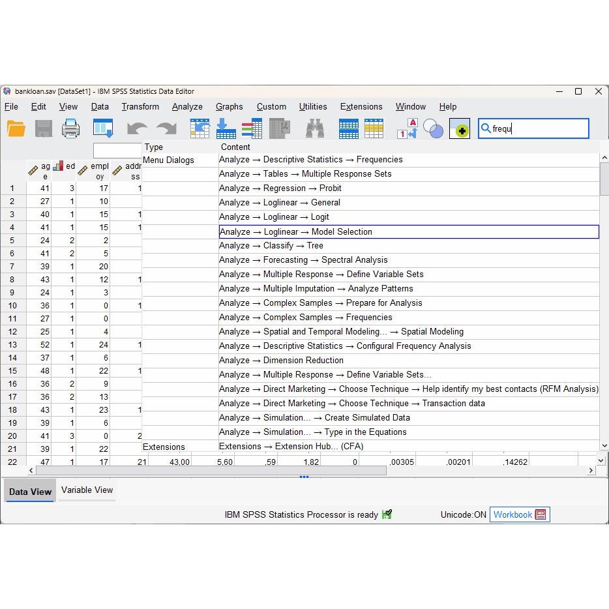The width and height of the screenshot is (609, 609).
Task: Switch to the Variable View tab
Action: [x=87, y=490]
